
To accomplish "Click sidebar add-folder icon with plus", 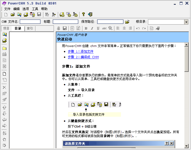I will coord(4,41).
